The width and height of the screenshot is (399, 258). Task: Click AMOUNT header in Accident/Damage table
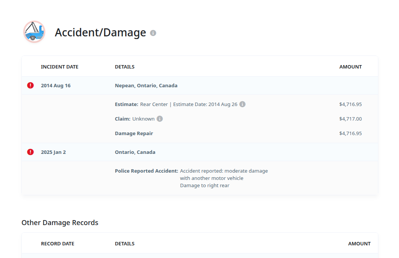click(x=350, y=67)
